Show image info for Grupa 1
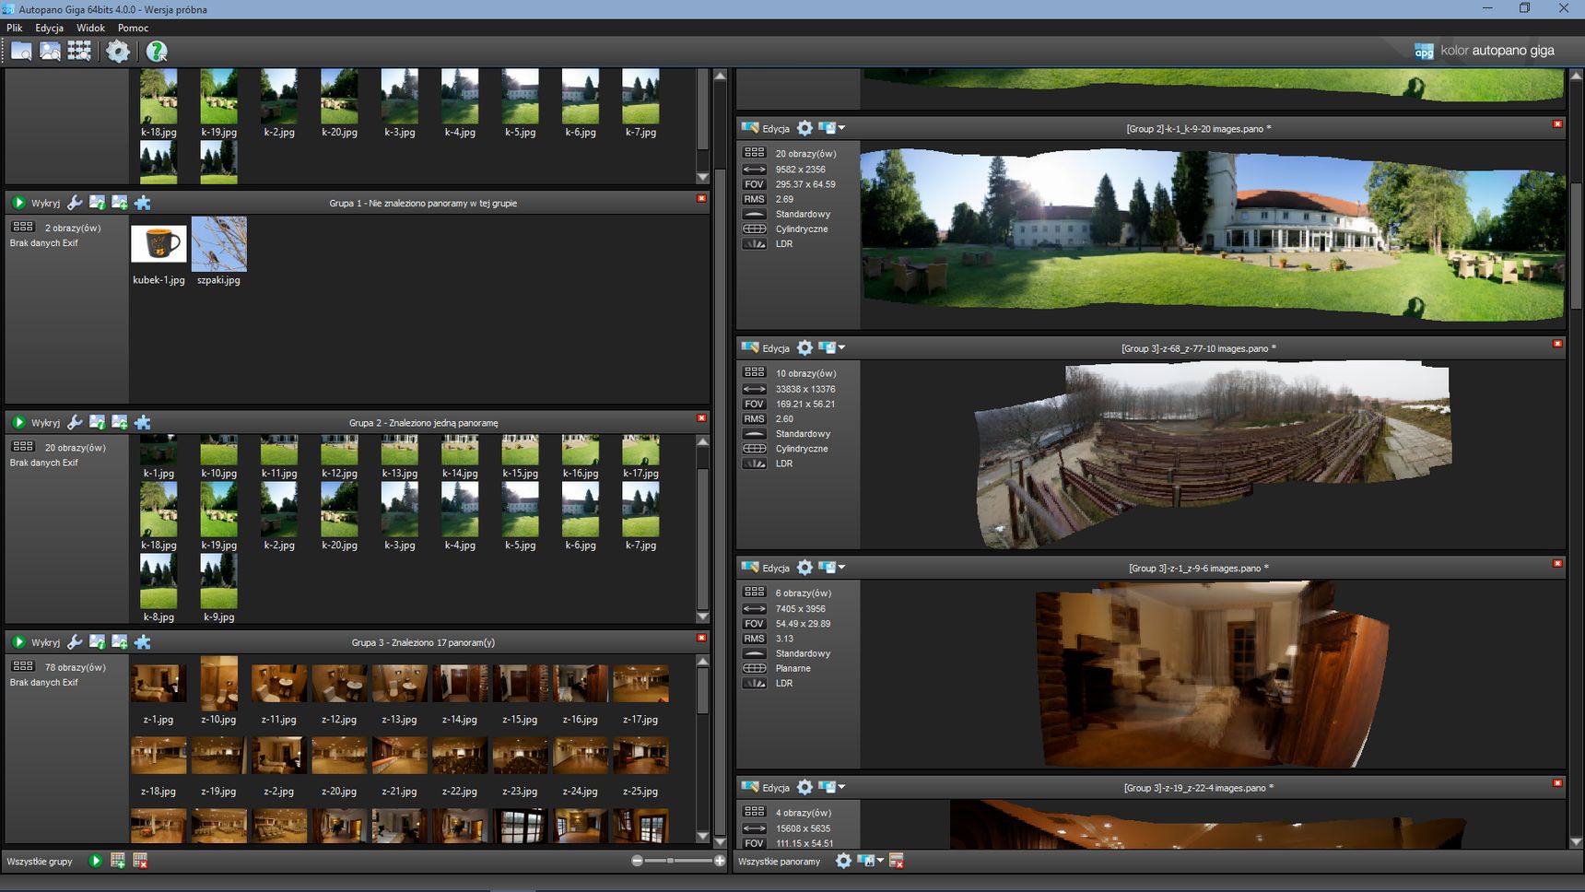 [97, 203]
